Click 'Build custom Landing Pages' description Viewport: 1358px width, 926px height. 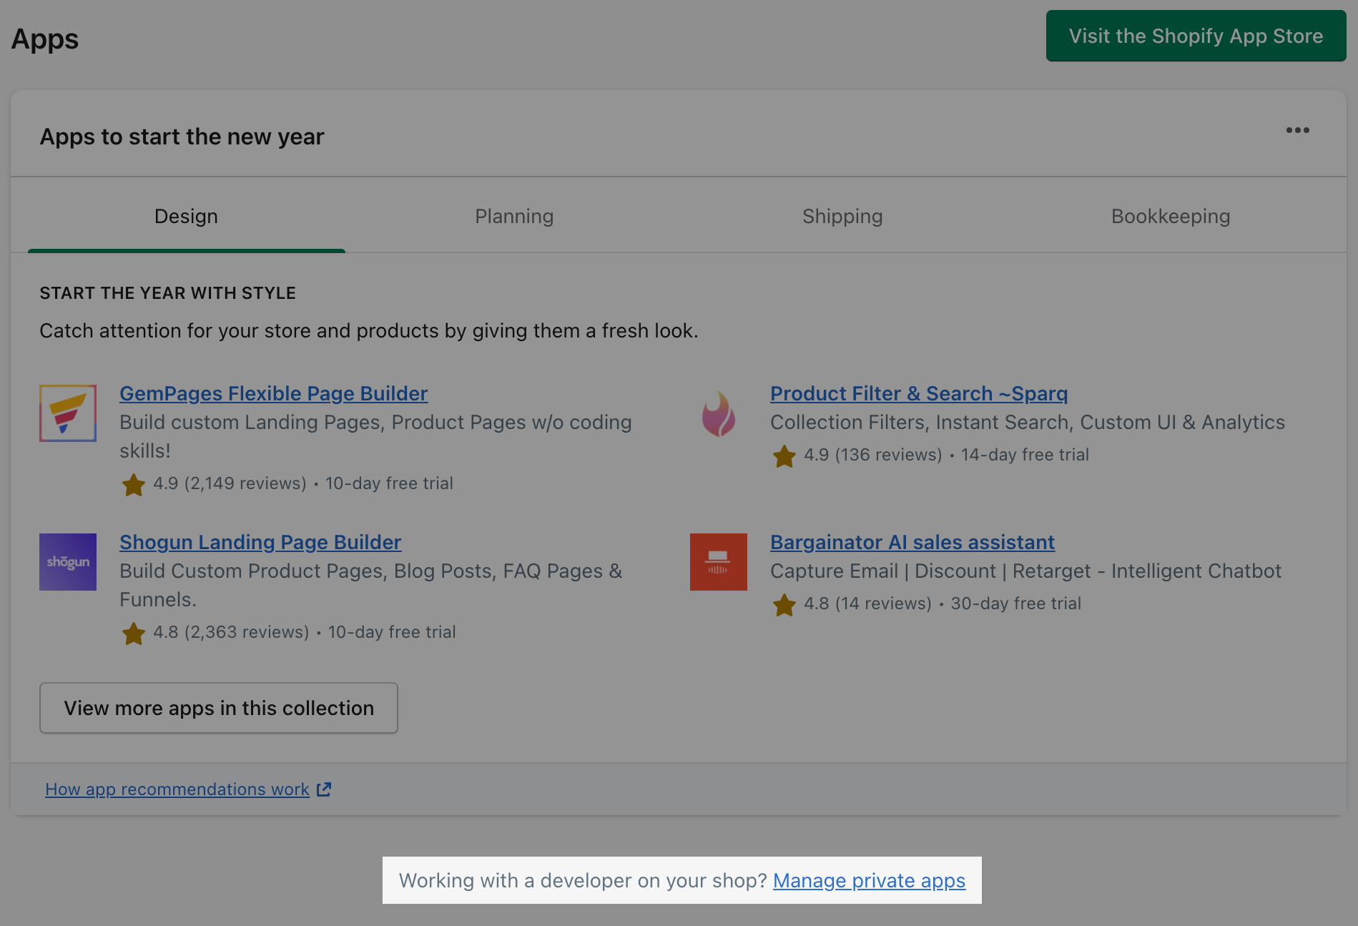pos(375,437)
